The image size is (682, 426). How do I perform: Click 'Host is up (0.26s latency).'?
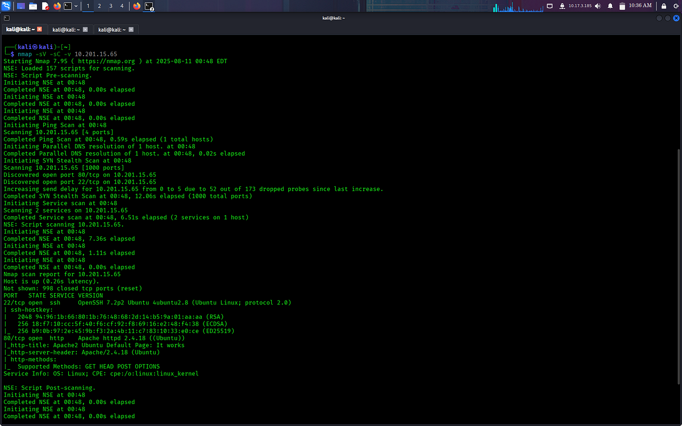(51, 281)
